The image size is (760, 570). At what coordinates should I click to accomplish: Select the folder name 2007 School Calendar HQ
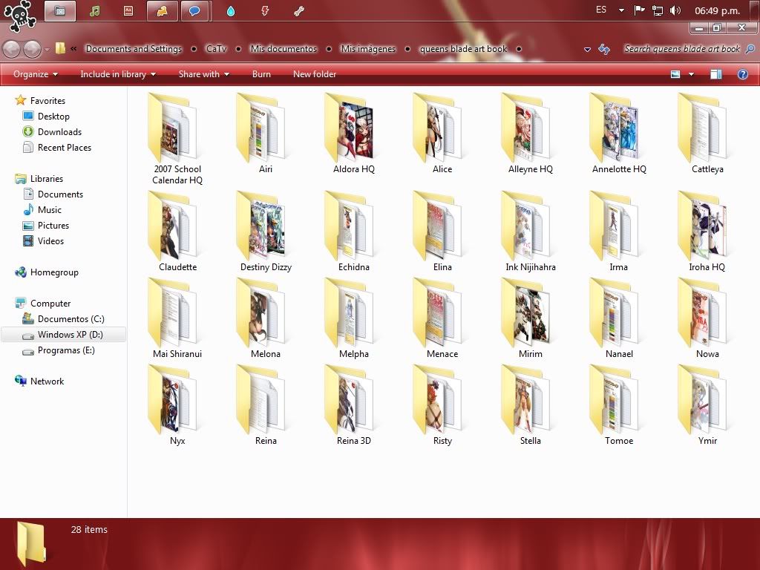click(177, 174)
